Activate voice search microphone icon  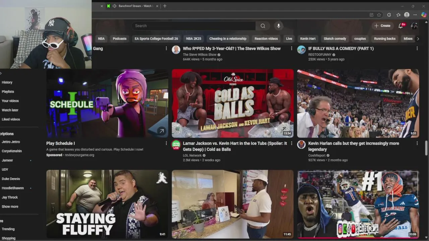pyautogui.click(x=279, y=26)
